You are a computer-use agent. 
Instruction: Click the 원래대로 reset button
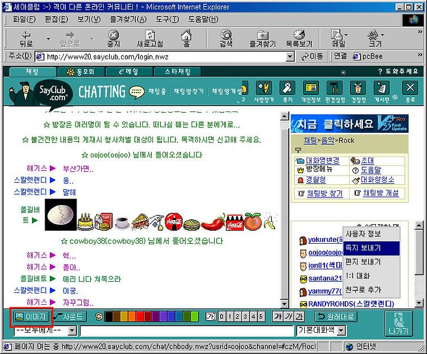click(x=336, y=317)
